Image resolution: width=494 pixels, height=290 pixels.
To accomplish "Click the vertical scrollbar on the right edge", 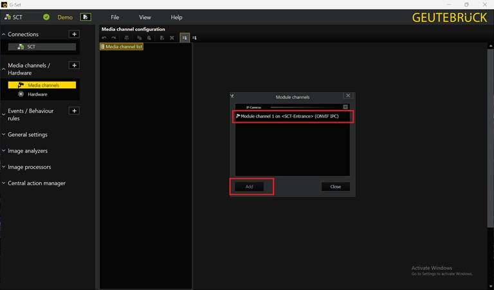I will coord(491,138).
